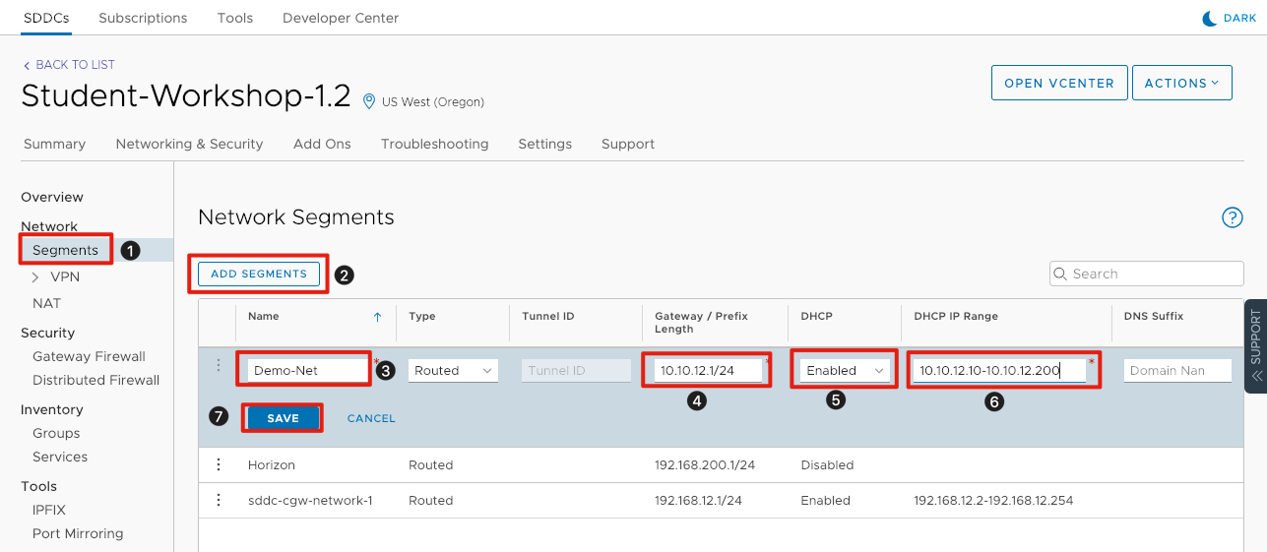Expand the VPN tree item chevron
This screenshot has width=1267, height=552.
[x=36, y=277]
